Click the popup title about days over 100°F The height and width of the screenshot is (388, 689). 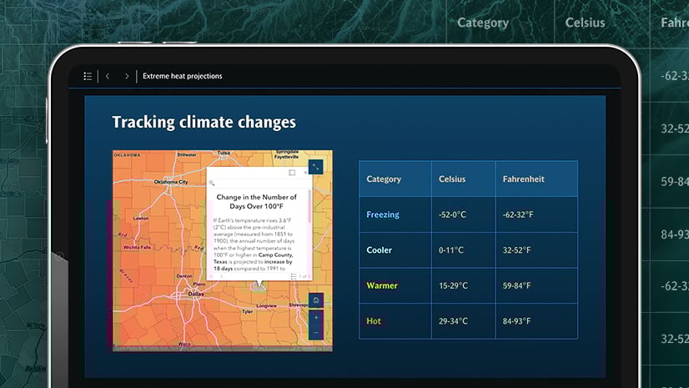[x=257, y=202]
